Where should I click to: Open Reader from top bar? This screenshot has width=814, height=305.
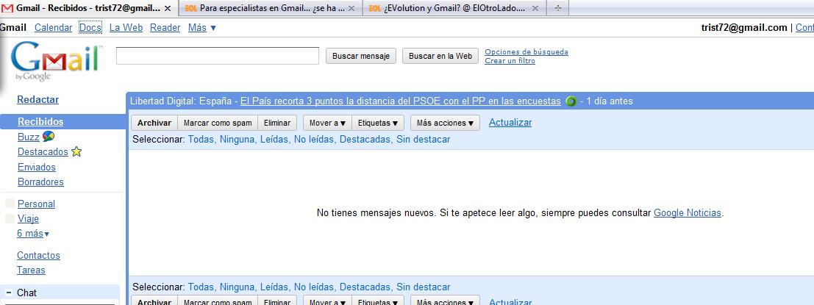tap(165, 27)
